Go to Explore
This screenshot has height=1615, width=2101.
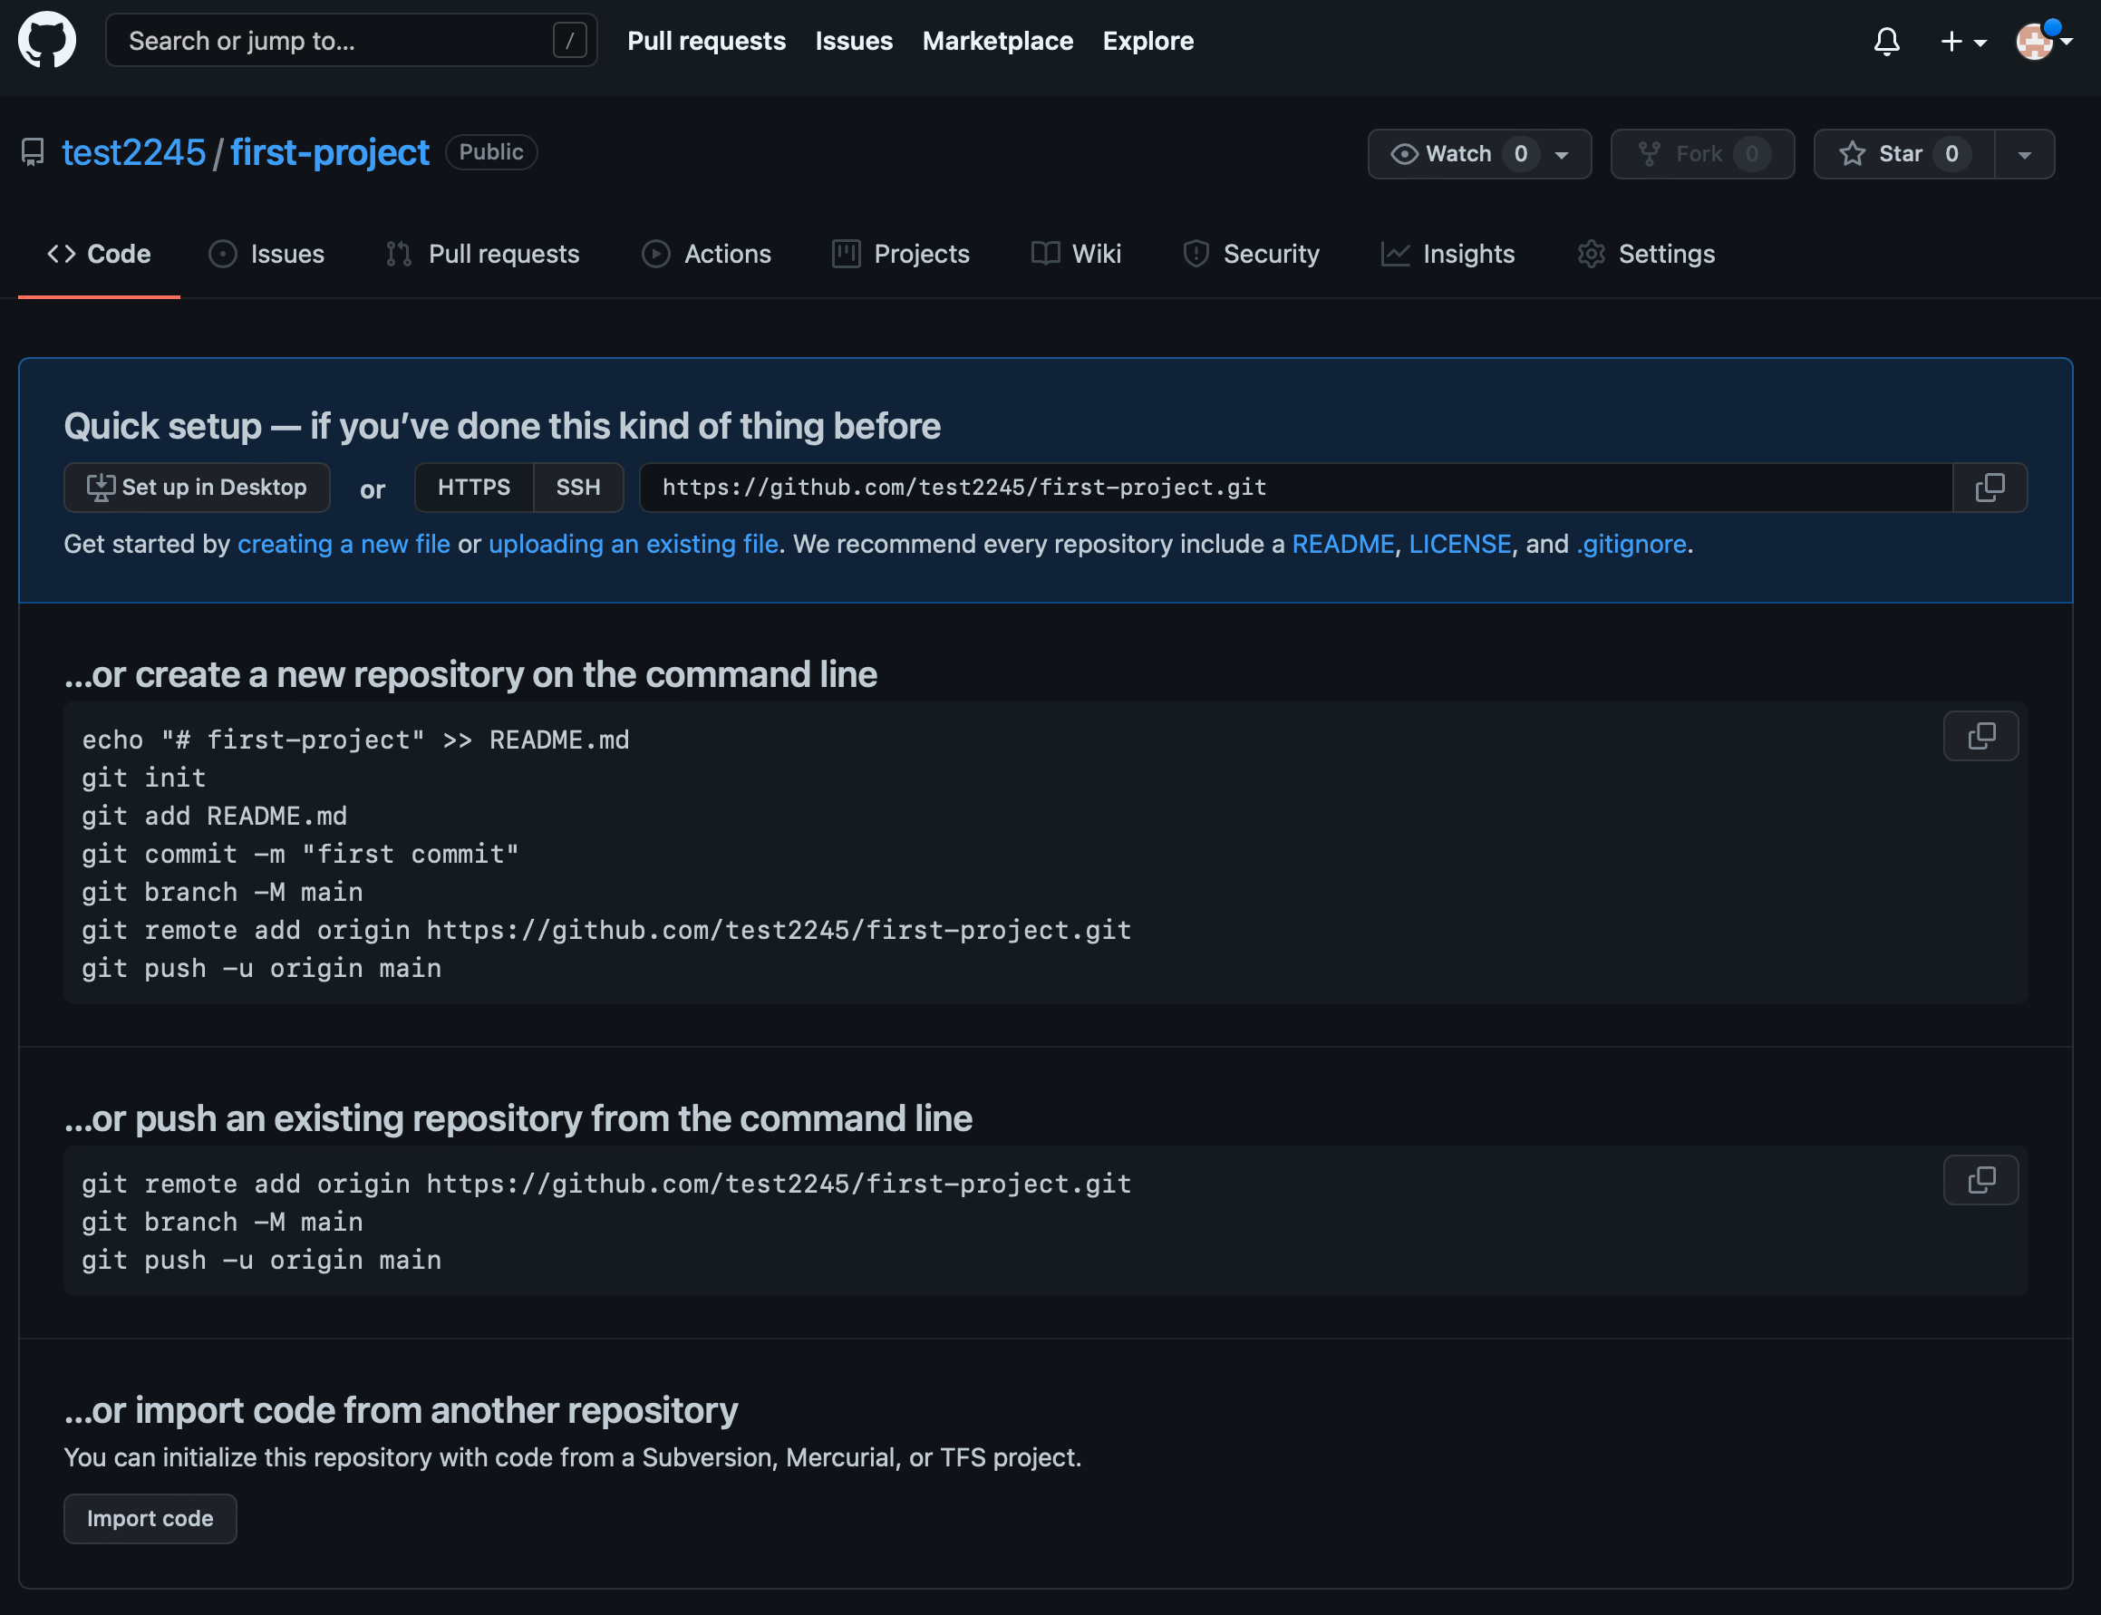[x=1148, y=41]
